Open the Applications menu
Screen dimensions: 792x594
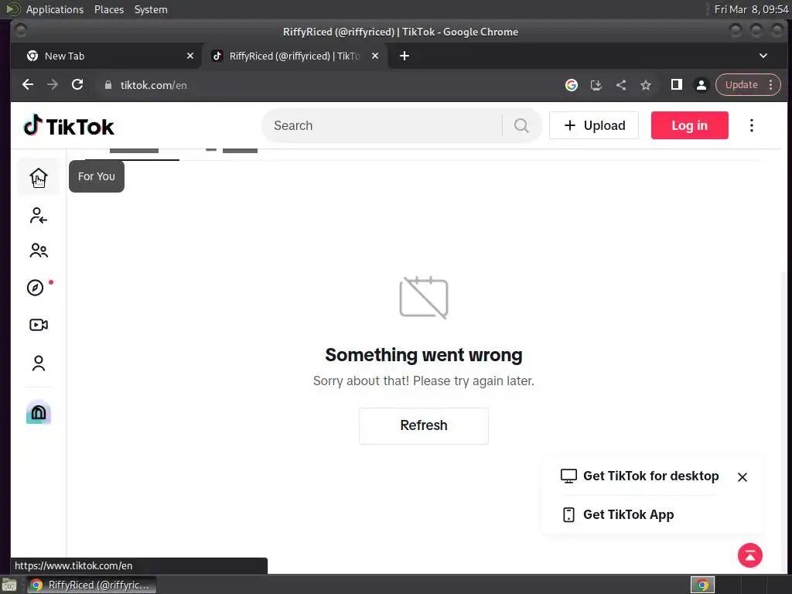click(x=55, y=9)
